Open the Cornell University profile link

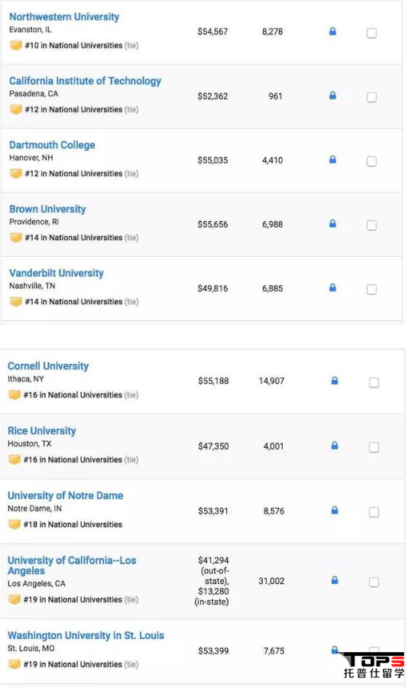pyautogui.click(x=48, y=366)
